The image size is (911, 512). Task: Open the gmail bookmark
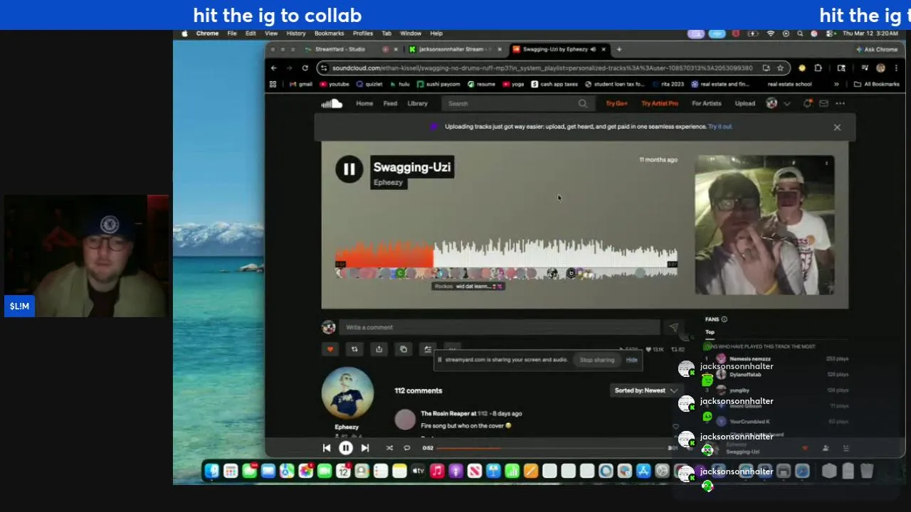point(301,84)
